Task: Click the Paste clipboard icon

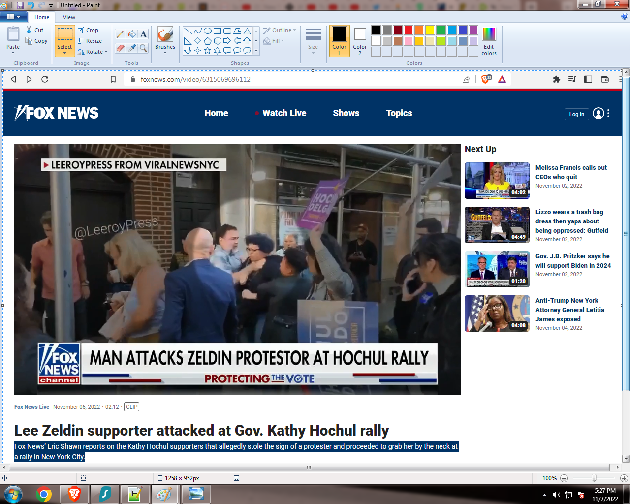Action: click(x=13, y=34)
